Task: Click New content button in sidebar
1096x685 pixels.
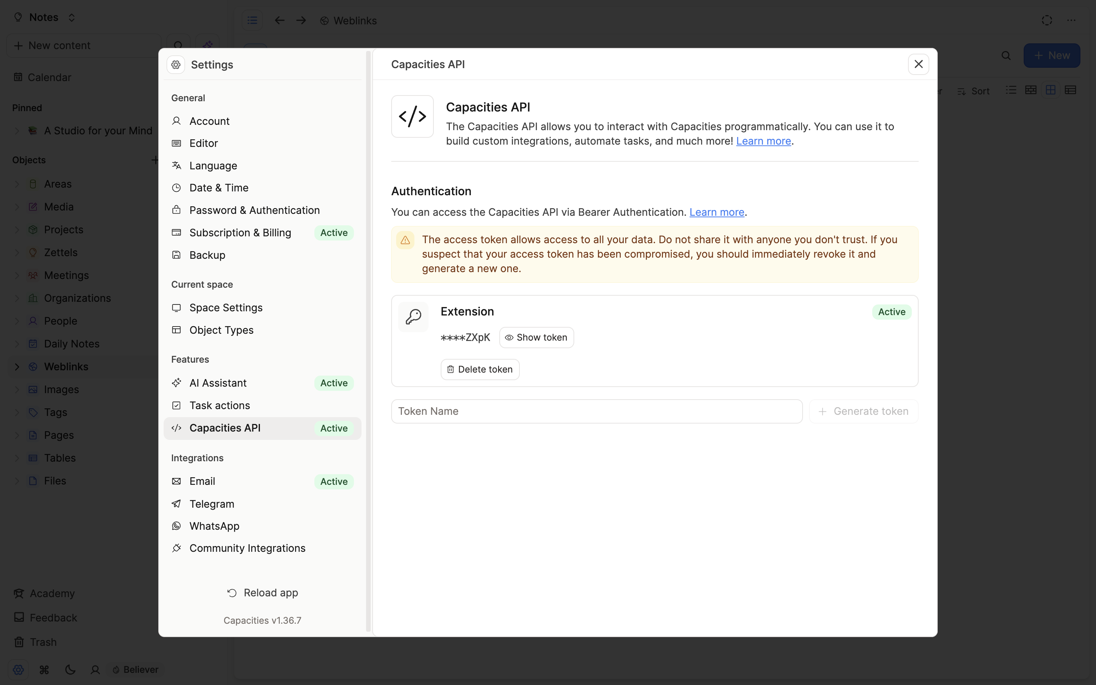Action: 84,46
